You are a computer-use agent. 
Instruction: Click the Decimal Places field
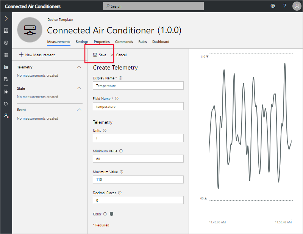coord(138,200)
